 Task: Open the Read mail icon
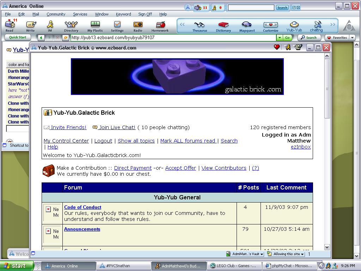(x=10, y=25)
